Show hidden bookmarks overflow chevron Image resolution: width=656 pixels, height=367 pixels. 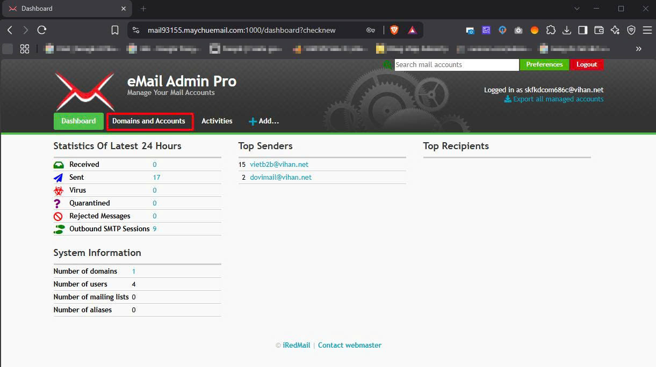(x=639, y=49)
